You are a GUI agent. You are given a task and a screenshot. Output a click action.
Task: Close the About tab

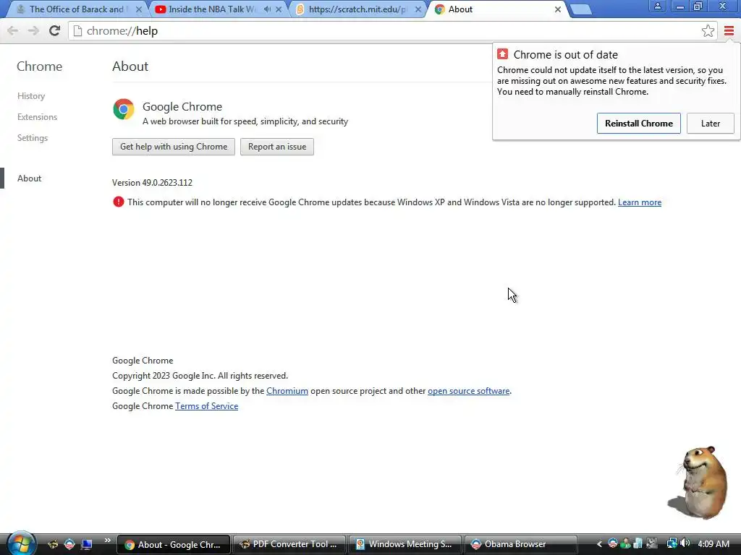[x=558, y=9]
